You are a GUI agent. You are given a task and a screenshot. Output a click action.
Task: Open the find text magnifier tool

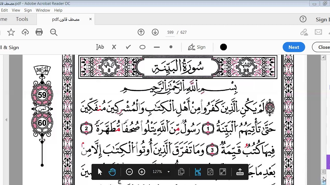[54, 32]
